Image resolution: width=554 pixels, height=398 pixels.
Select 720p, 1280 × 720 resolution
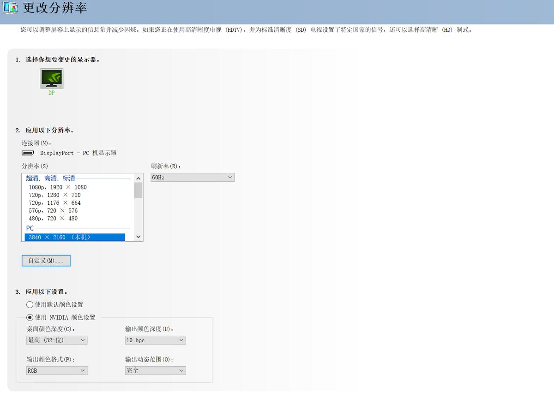pyautogui.click(x=54, y=195)
